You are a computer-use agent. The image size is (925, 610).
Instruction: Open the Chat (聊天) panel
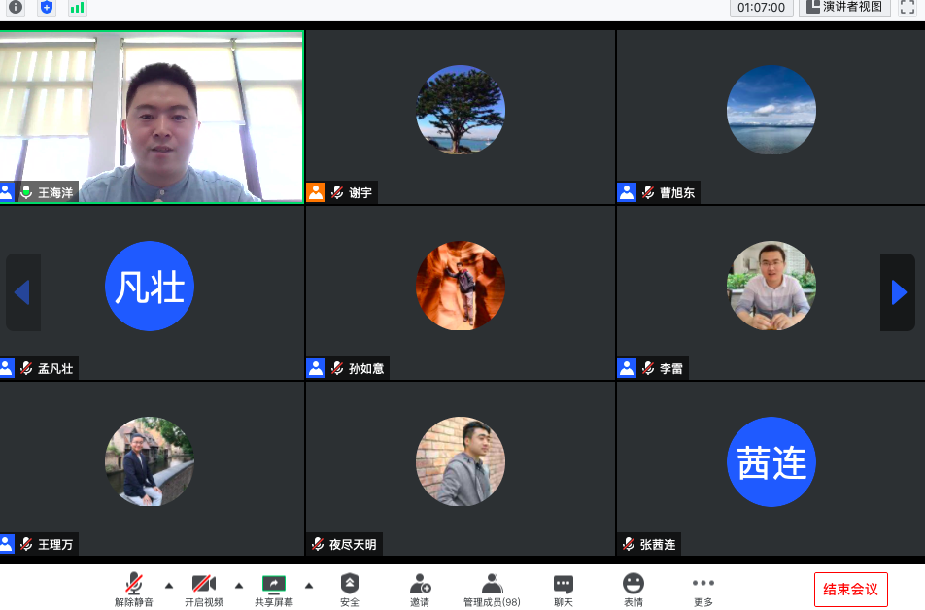(564, 589)
